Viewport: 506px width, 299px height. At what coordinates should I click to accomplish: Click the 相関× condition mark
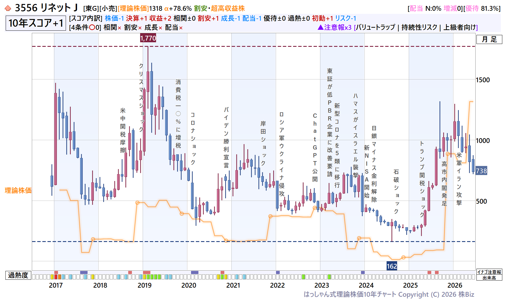click(x=113, y=28)
